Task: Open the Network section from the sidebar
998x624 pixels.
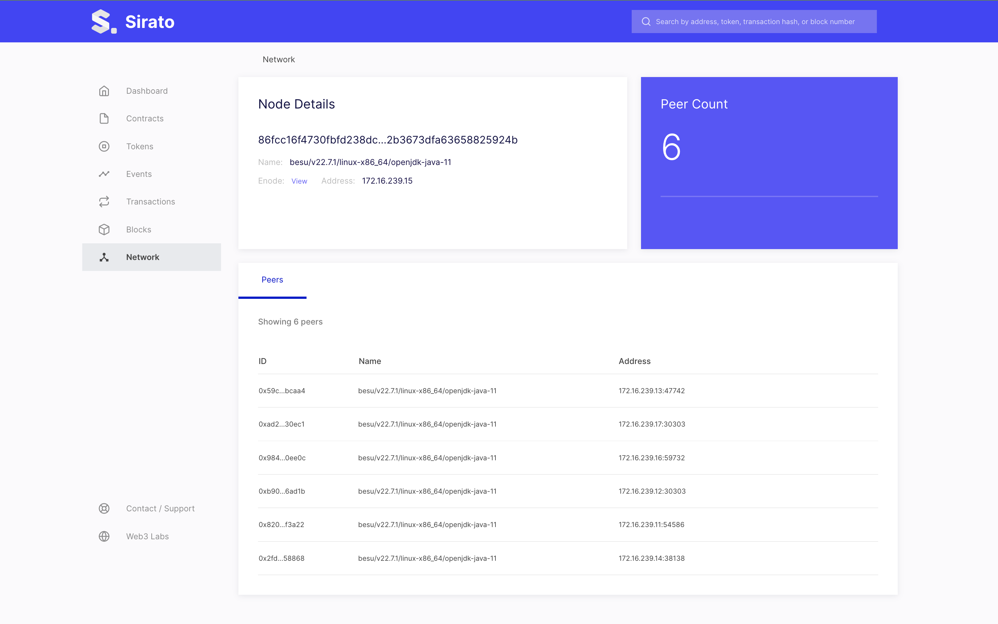Action: pos(143,257)
